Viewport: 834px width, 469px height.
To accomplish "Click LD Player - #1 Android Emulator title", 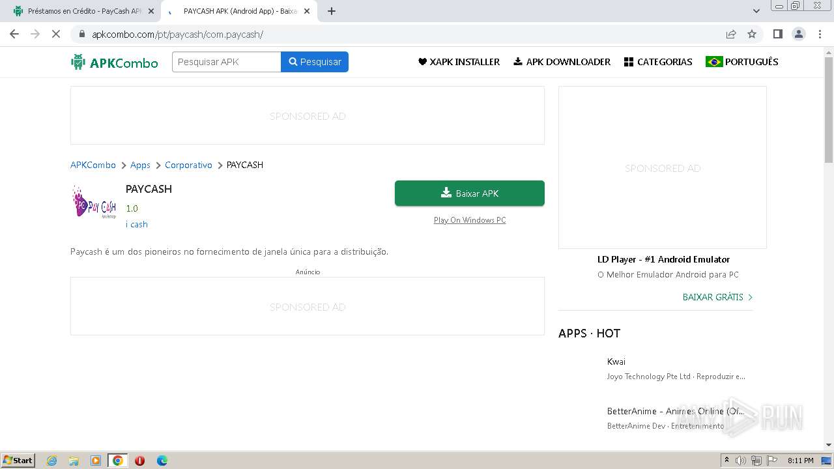I will (663, 259).
